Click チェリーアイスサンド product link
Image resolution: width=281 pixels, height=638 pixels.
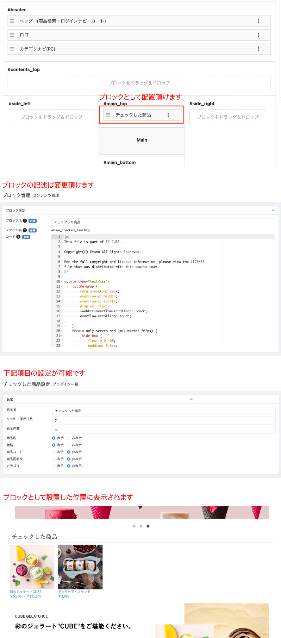click(x=74, y=592)
